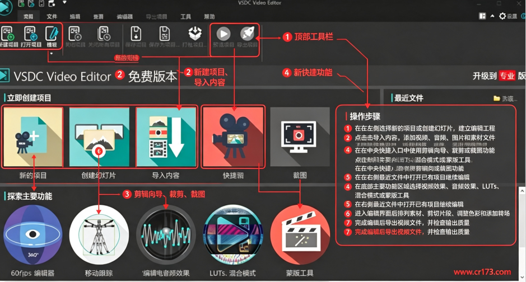526x282 pixels.
Task: Click the scrollbar down arrow at bottom right
Action: [522, 278]
